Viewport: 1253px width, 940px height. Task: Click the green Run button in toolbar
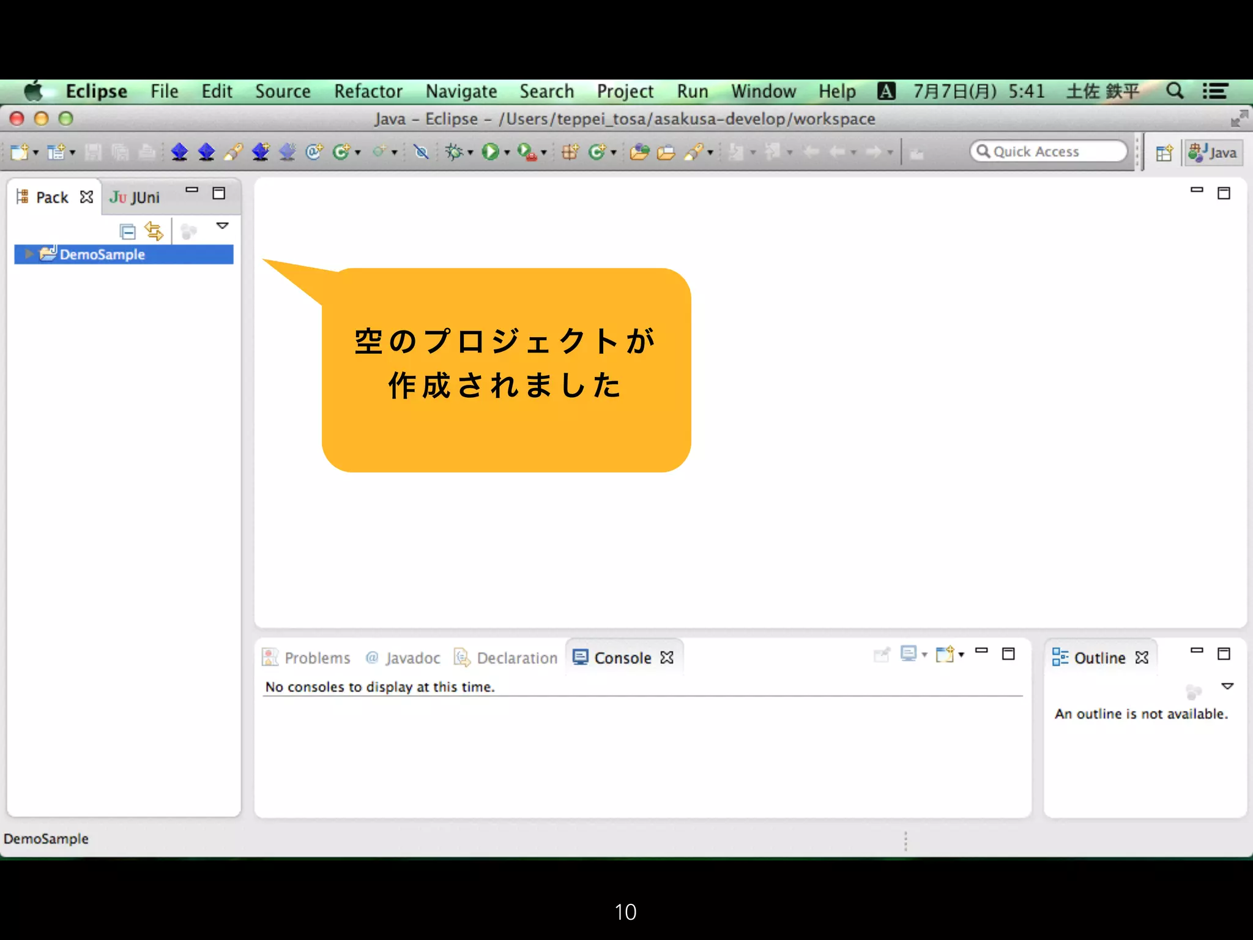(x=490, y=152)
